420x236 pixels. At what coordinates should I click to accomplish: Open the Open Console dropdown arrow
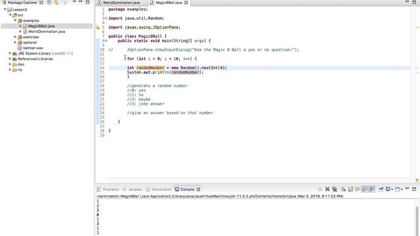coord(402,189)
